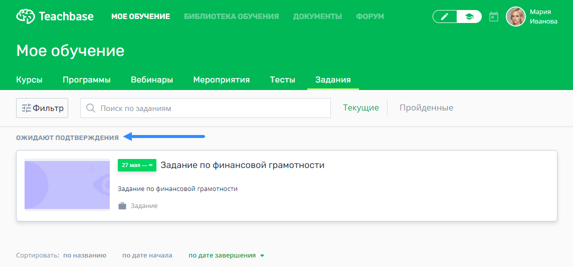Open БИБЛИОТЕКА ОБУЧЕНИЯ in top navigation

[231, 16]
